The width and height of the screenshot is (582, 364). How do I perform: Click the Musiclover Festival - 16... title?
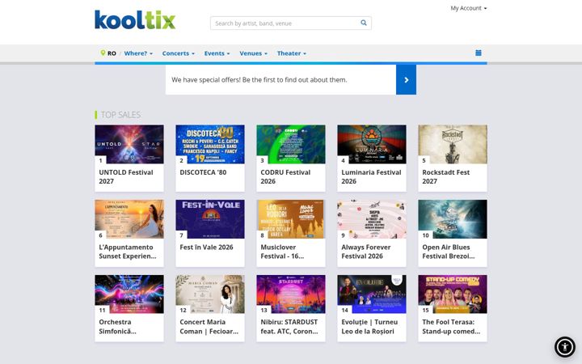point(282,252)
